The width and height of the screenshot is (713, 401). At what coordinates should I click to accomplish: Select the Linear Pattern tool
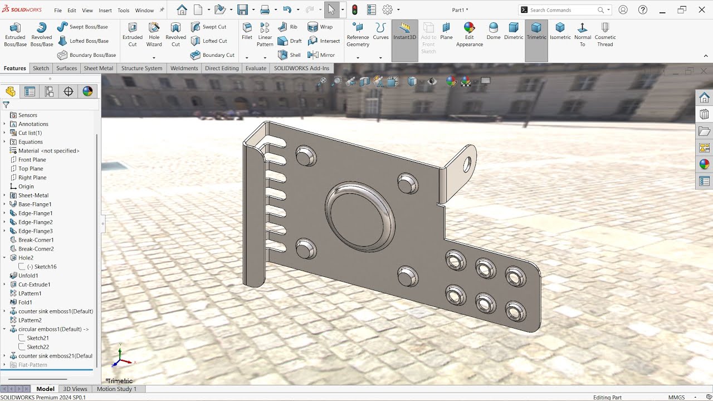point(265,35)
